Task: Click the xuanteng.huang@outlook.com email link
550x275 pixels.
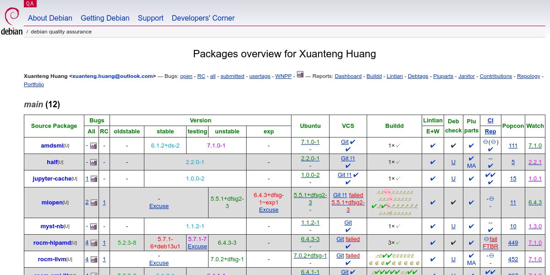Action: pos(112,76)
